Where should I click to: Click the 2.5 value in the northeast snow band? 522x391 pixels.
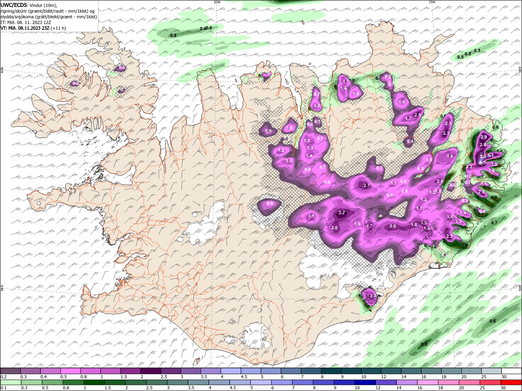tap(417, 115)
